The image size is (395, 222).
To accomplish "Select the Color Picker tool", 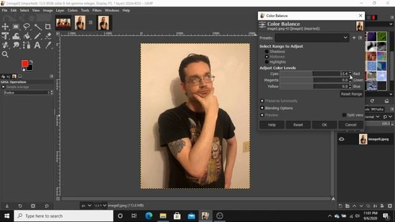I will click(48, 45).
